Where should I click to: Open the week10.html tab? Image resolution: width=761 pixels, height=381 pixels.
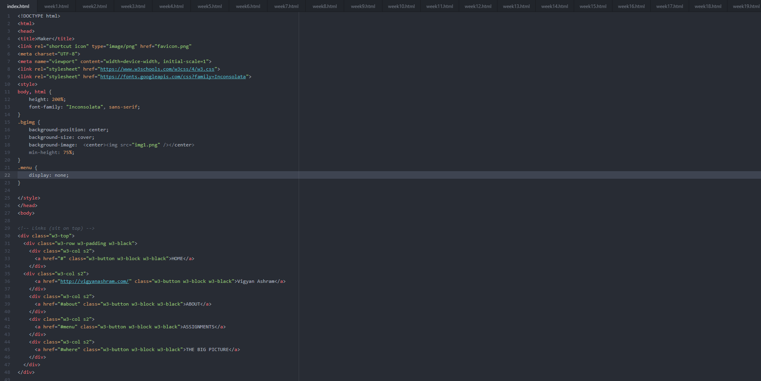pyautogui.click(x=401, y=6)
